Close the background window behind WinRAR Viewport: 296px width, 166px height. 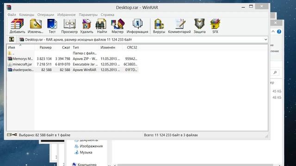276,23
